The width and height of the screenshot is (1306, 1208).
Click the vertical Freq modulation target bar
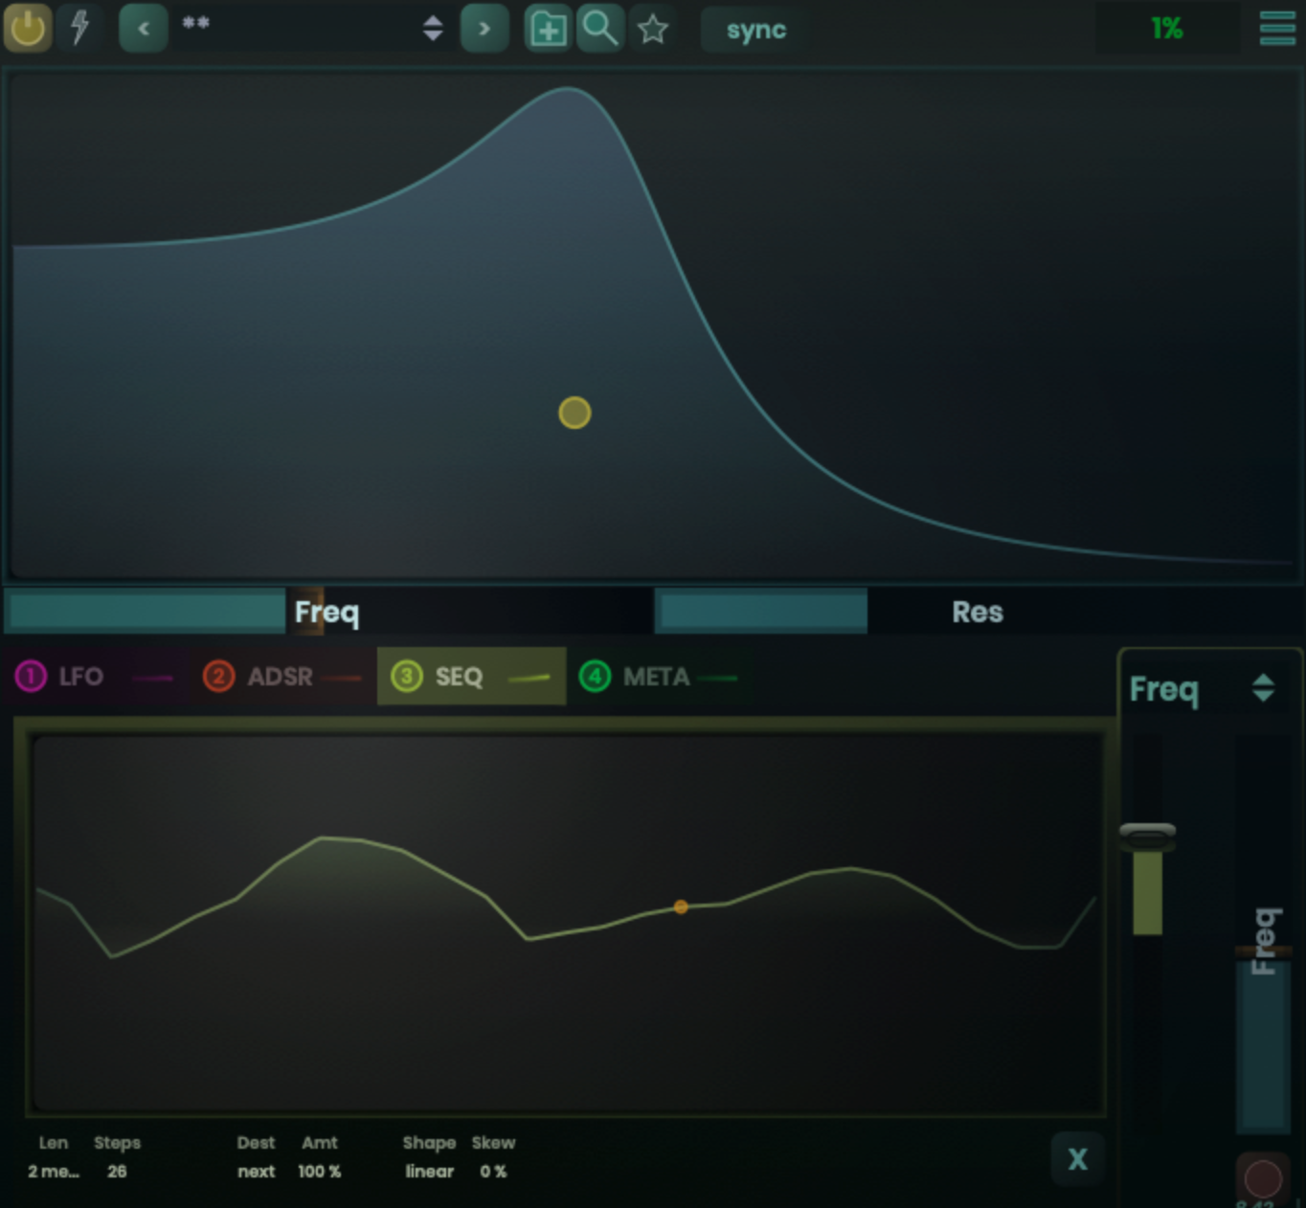click(1263, 933)
